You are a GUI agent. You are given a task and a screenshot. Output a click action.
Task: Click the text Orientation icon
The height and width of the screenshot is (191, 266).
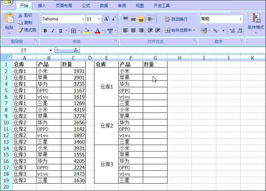(150, 19)
